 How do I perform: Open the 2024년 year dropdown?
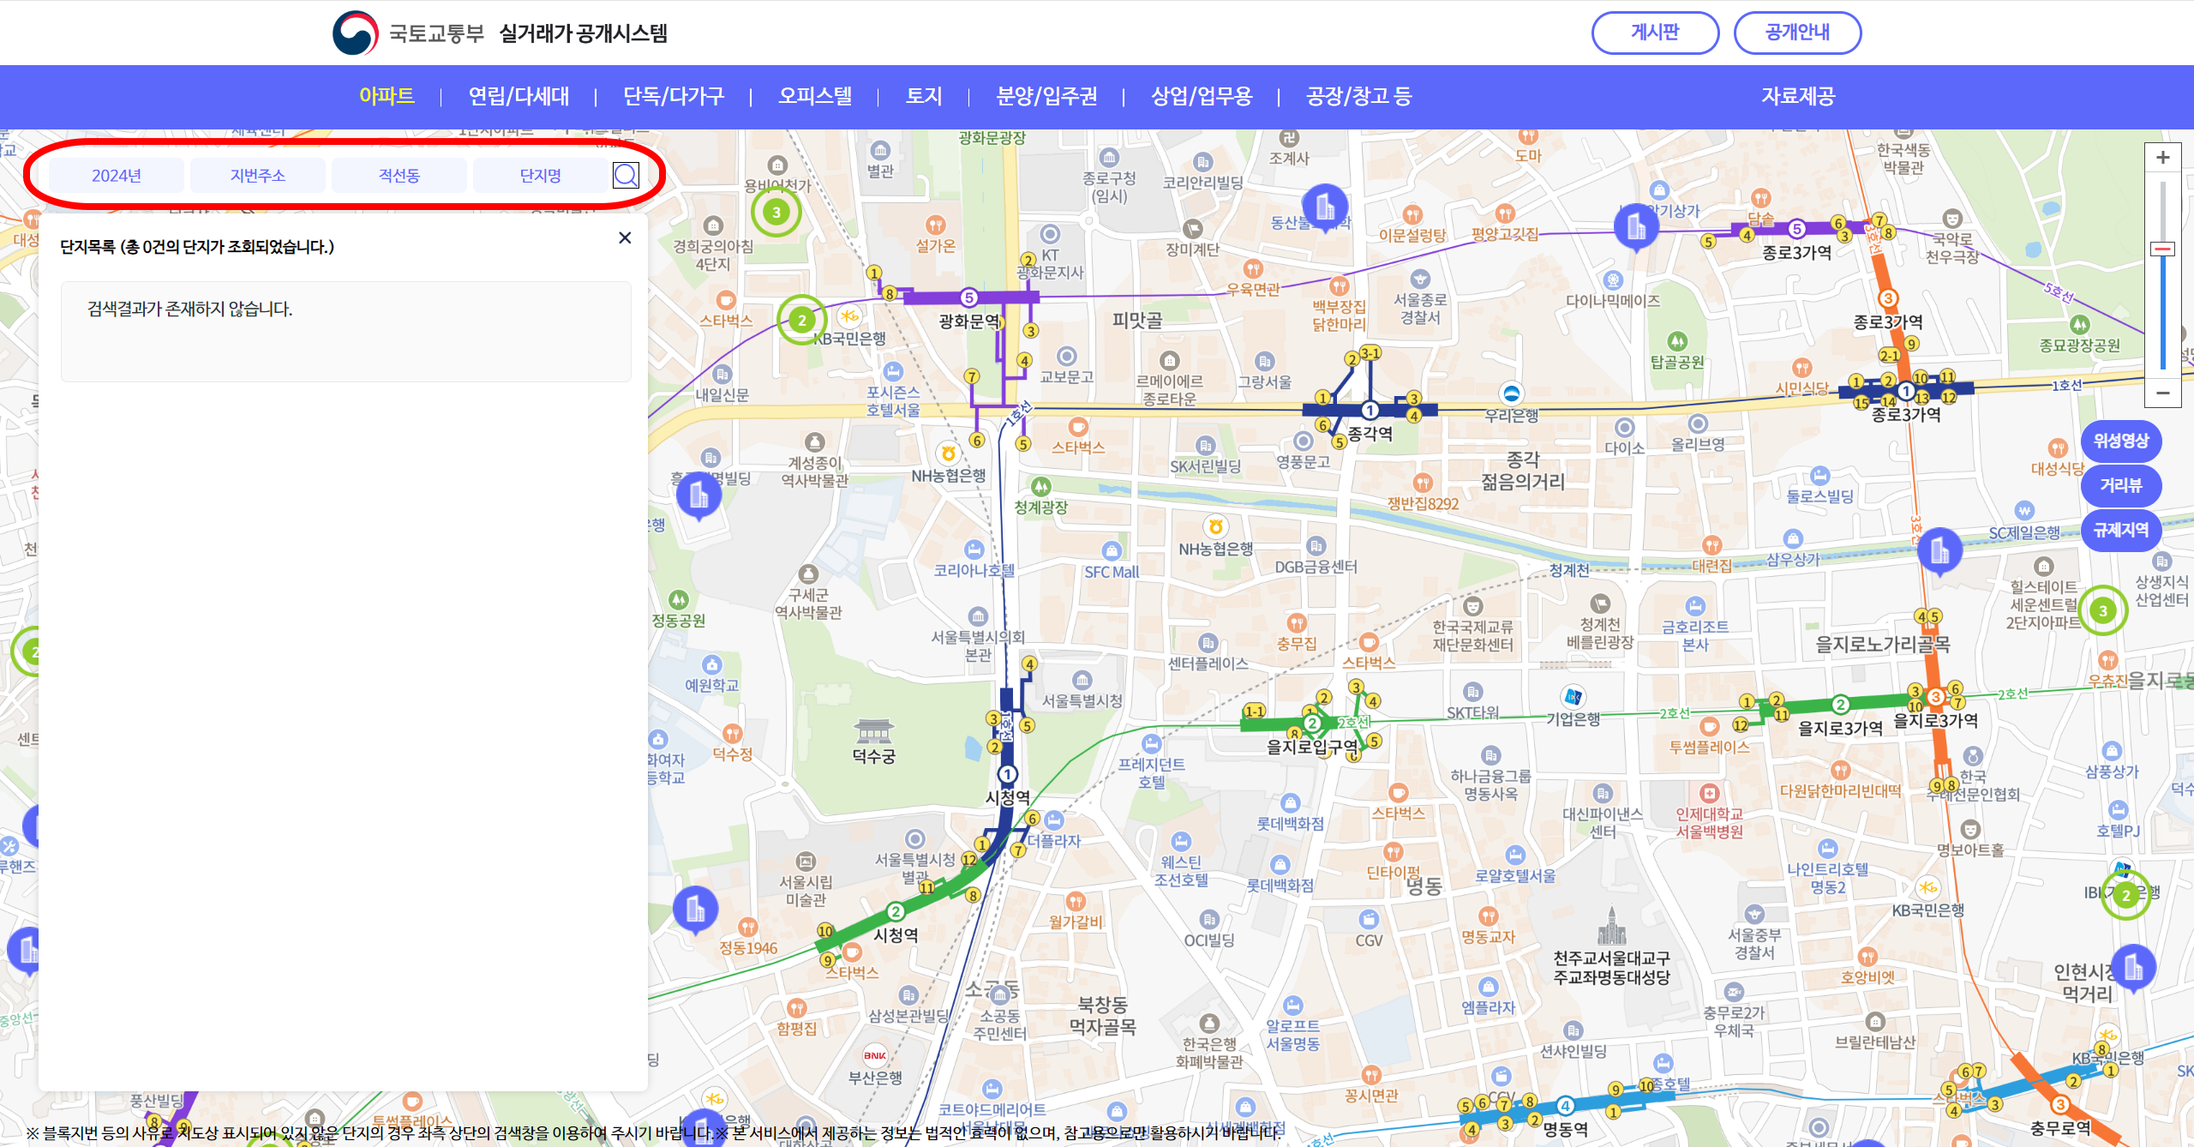[x=117, y=176]
